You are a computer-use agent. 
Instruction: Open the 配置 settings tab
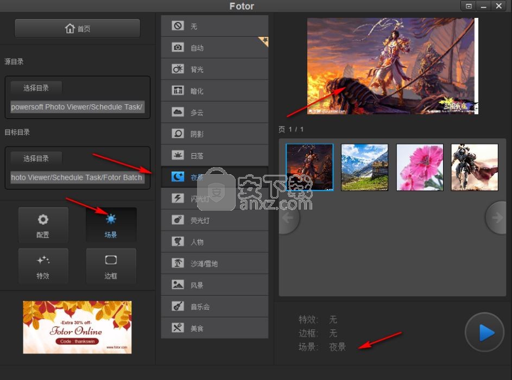(43, 225)
